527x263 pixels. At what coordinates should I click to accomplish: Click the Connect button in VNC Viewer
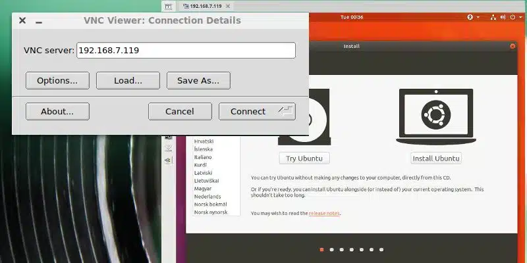click(x=257, y=111)
